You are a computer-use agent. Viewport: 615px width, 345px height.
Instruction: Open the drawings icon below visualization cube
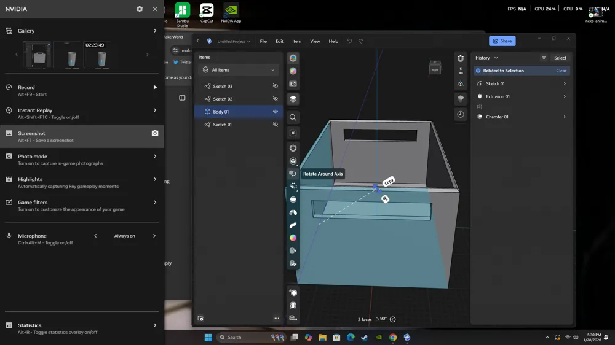pyautogui.click(x=293, y=84)
